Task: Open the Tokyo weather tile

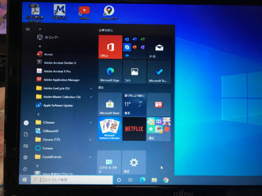Action: pos(135,104)
